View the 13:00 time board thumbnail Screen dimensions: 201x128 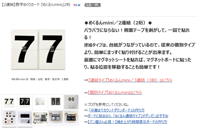[x=56, y=118]
